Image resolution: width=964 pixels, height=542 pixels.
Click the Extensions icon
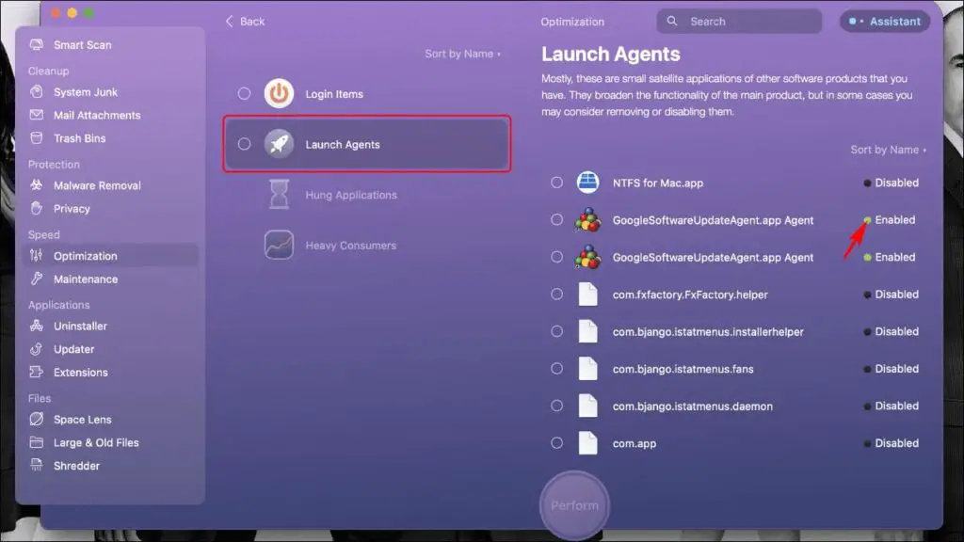click(37, 373)
